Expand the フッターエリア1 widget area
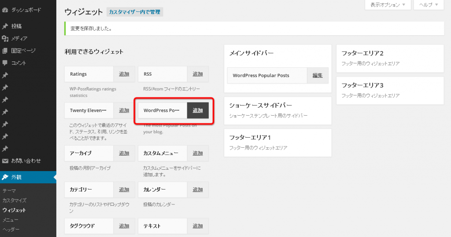The height and width of the screenshot is (237, 451). click(277, 138)
